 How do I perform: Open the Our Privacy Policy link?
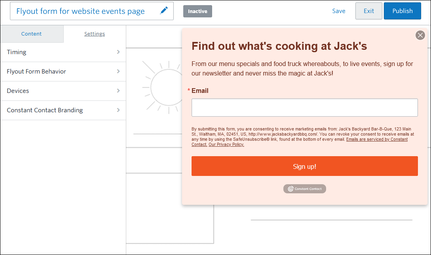coord(226,144)
